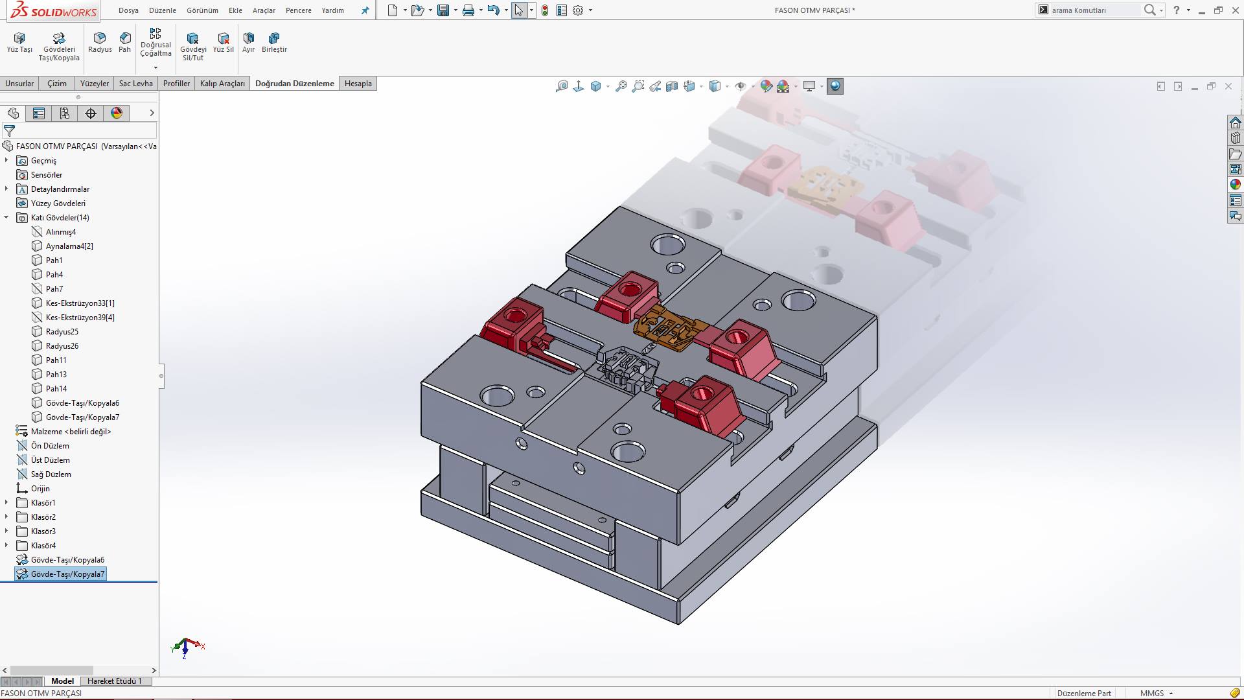Click the arama Komutları search field
This screenshot has width=1244, height=700.
(x=1095, y=10)
